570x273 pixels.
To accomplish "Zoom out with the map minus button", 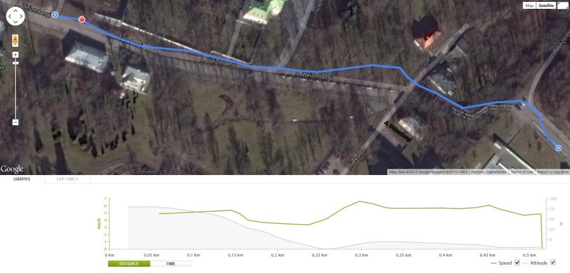I will [x=15, y=122].
